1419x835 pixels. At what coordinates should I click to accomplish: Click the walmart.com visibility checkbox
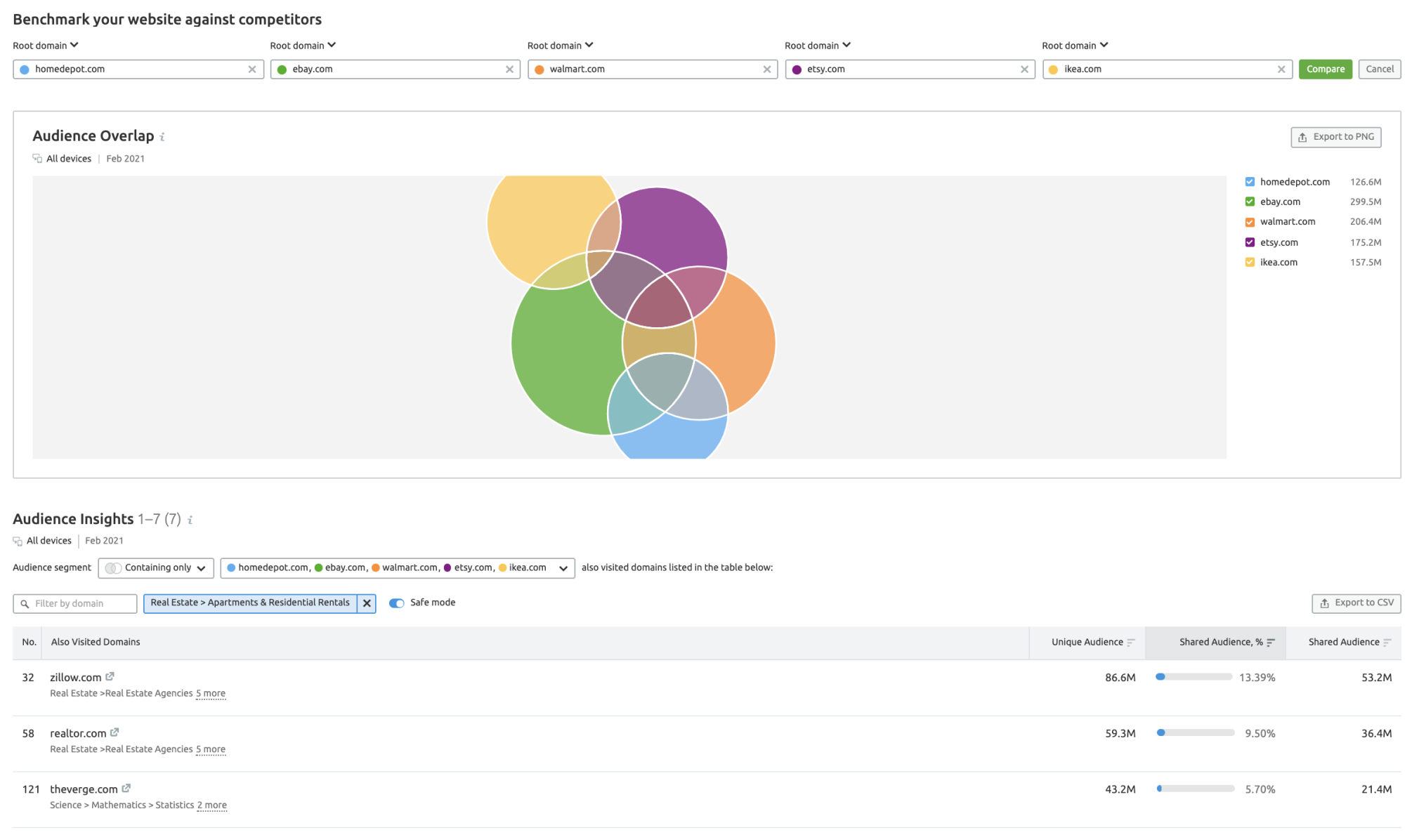tap(1250, 222)
